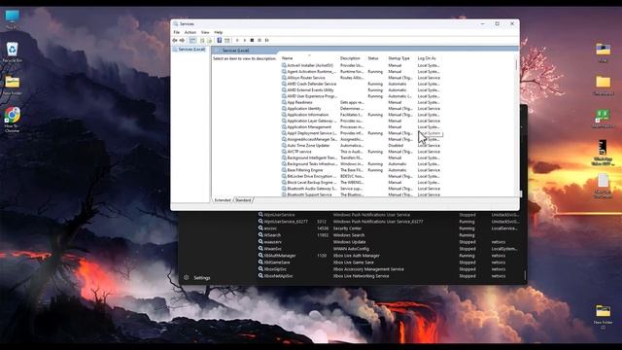Screen dimensions: 622x350
Task: Sort by the Status column header
Action: [x=376, y=58]
